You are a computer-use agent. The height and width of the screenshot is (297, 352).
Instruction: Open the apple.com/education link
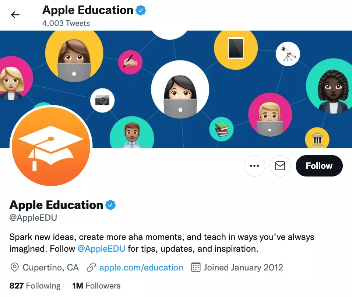click(141, 268)
